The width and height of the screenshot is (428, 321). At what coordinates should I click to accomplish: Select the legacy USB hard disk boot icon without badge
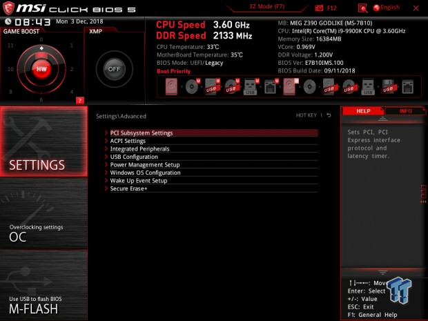(x=329, y=87)
